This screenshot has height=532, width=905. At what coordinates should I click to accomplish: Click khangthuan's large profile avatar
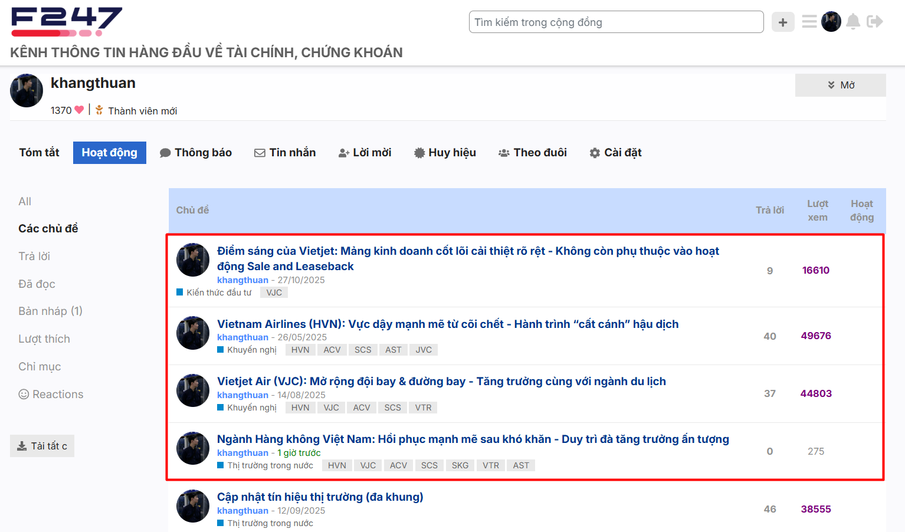[27, 90]
